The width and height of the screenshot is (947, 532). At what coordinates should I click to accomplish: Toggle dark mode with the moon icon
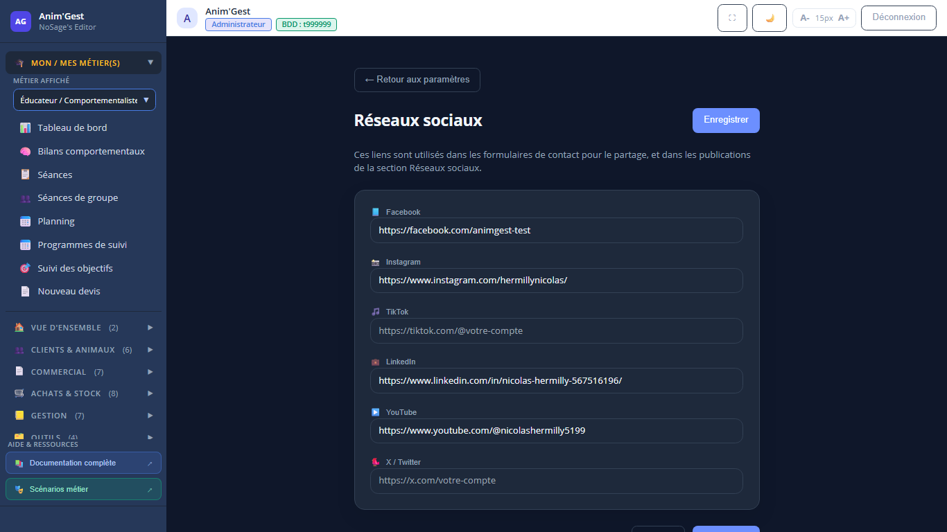point(770,18)
